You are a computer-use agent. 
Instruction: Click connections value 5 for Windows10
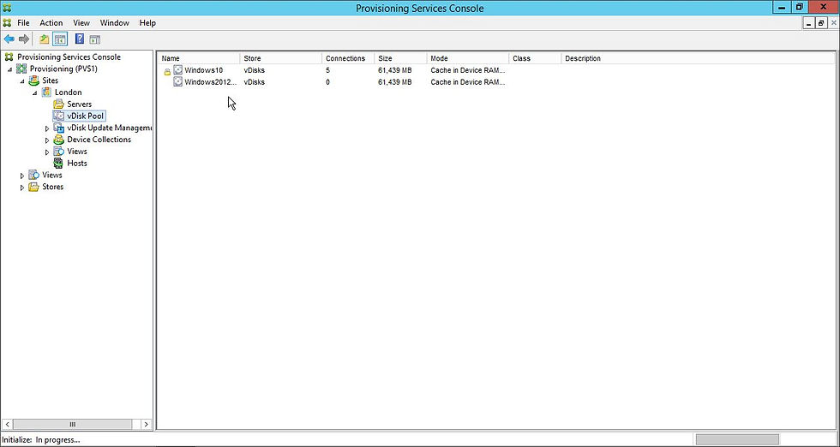(x=327, y=70)
